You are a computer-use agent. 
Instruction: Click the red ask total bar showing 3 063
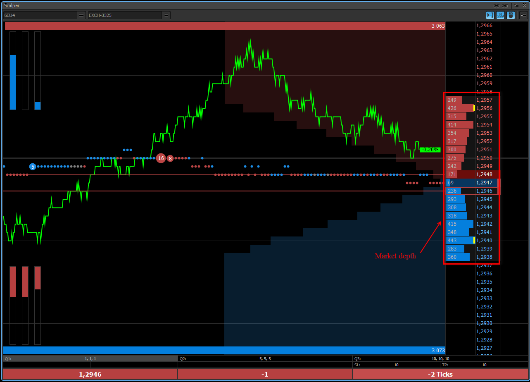225,26
